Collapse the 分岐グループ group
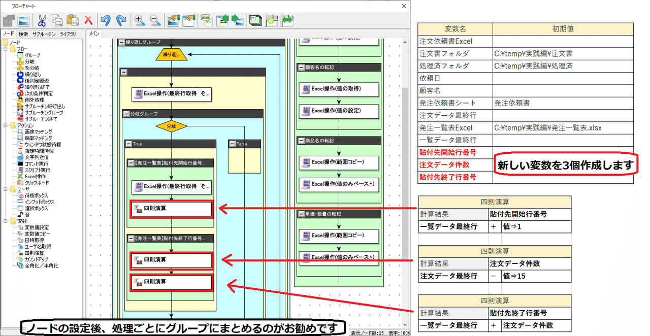 [126, 114]
